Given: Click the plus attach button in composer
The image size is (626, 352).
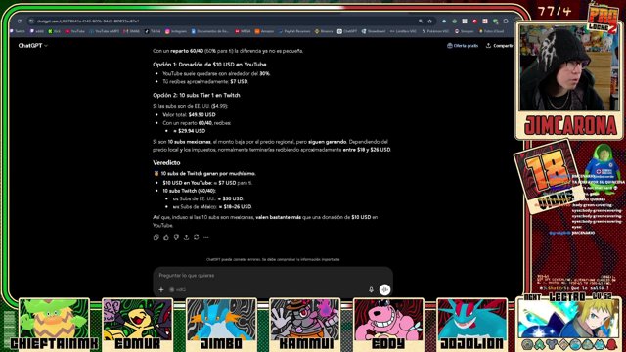Looking at the screenshot, I should point(161,289).
